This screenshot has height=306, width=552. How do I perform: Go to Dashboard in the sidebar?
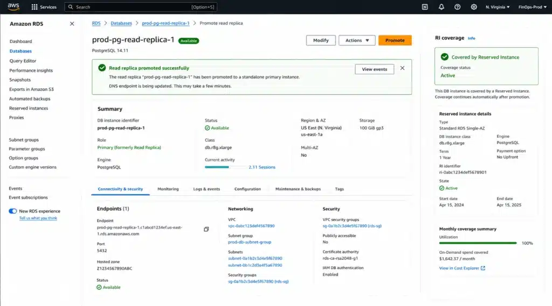21,41
